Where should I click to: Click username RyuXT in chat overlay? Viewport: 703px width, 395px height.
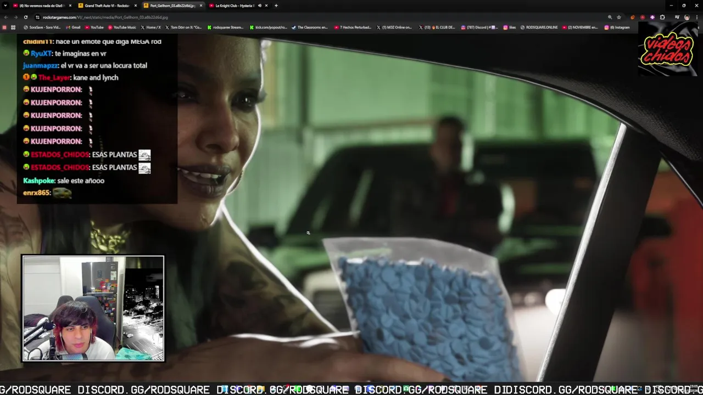point(41,53)
